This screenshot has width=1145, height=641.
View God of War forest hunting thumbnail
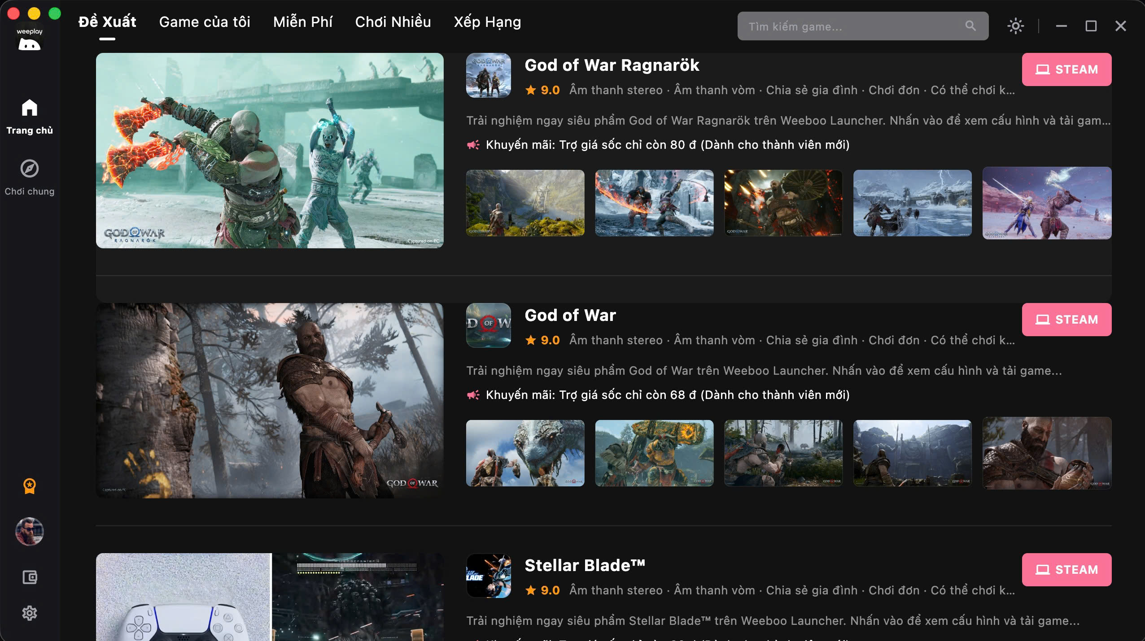783,453
